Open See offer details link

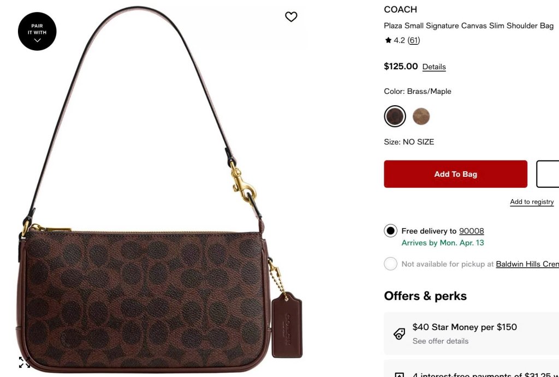coord(441,341)
